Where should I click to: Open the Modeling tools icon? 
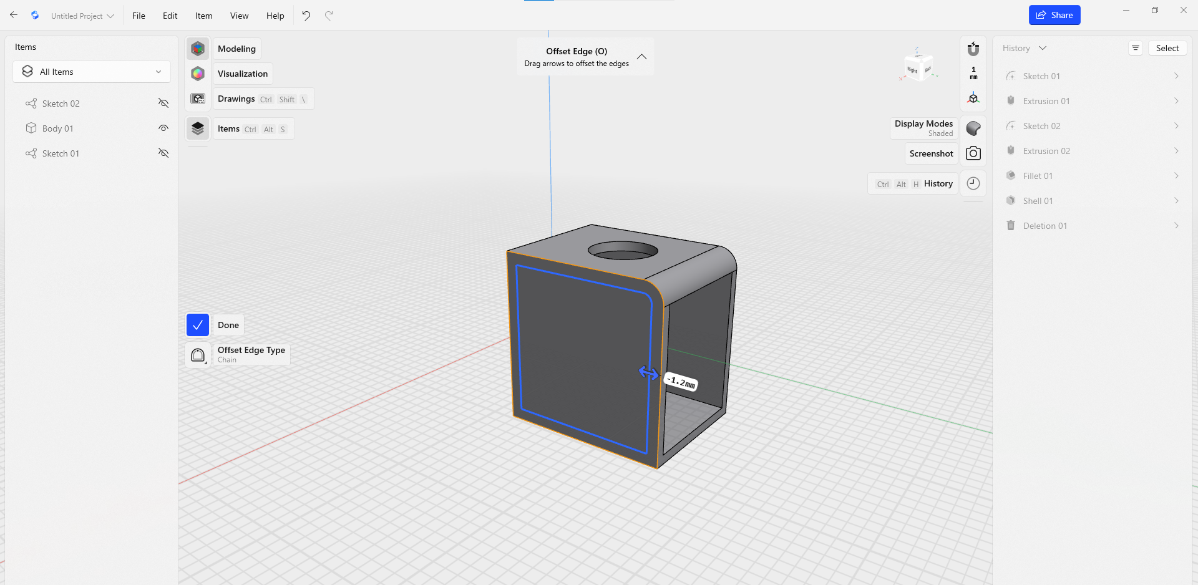pyautogui.click(x=198, y=49)
